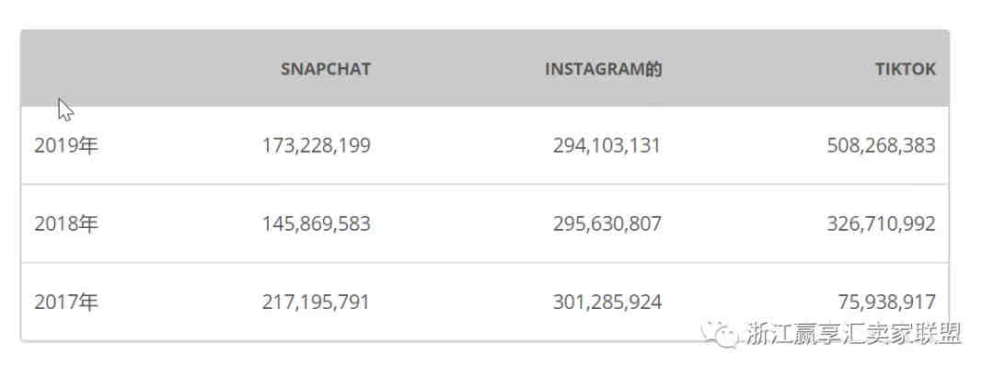Screen dimensions: 994x377
Task: Click TikTok 2017 value 75,938,917
Action: coord(887,303)
